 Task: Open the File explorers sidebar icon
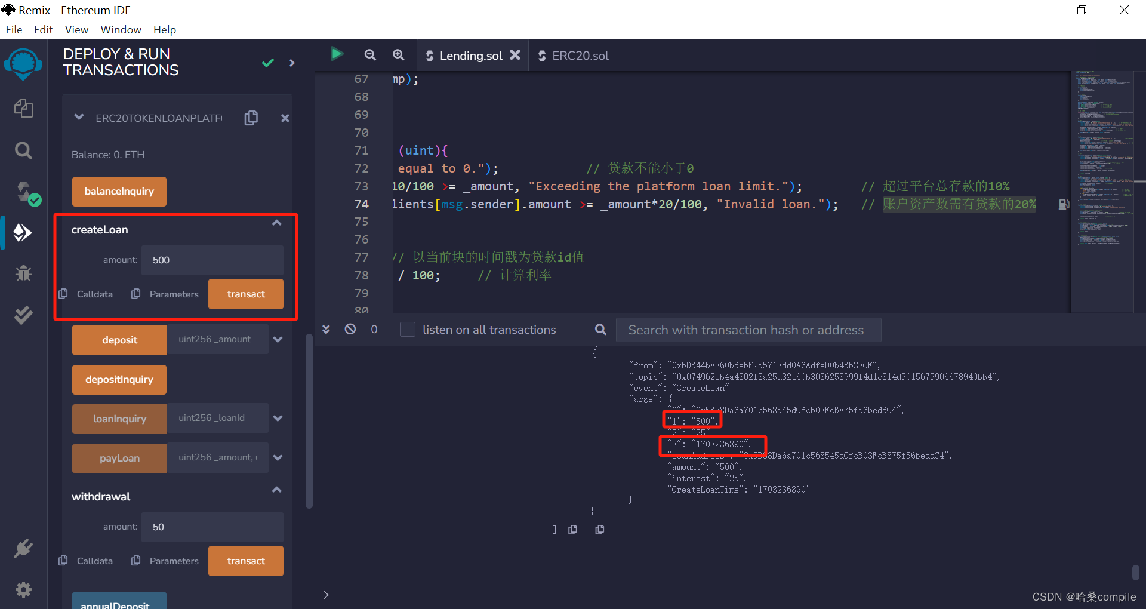pos(23,108)
